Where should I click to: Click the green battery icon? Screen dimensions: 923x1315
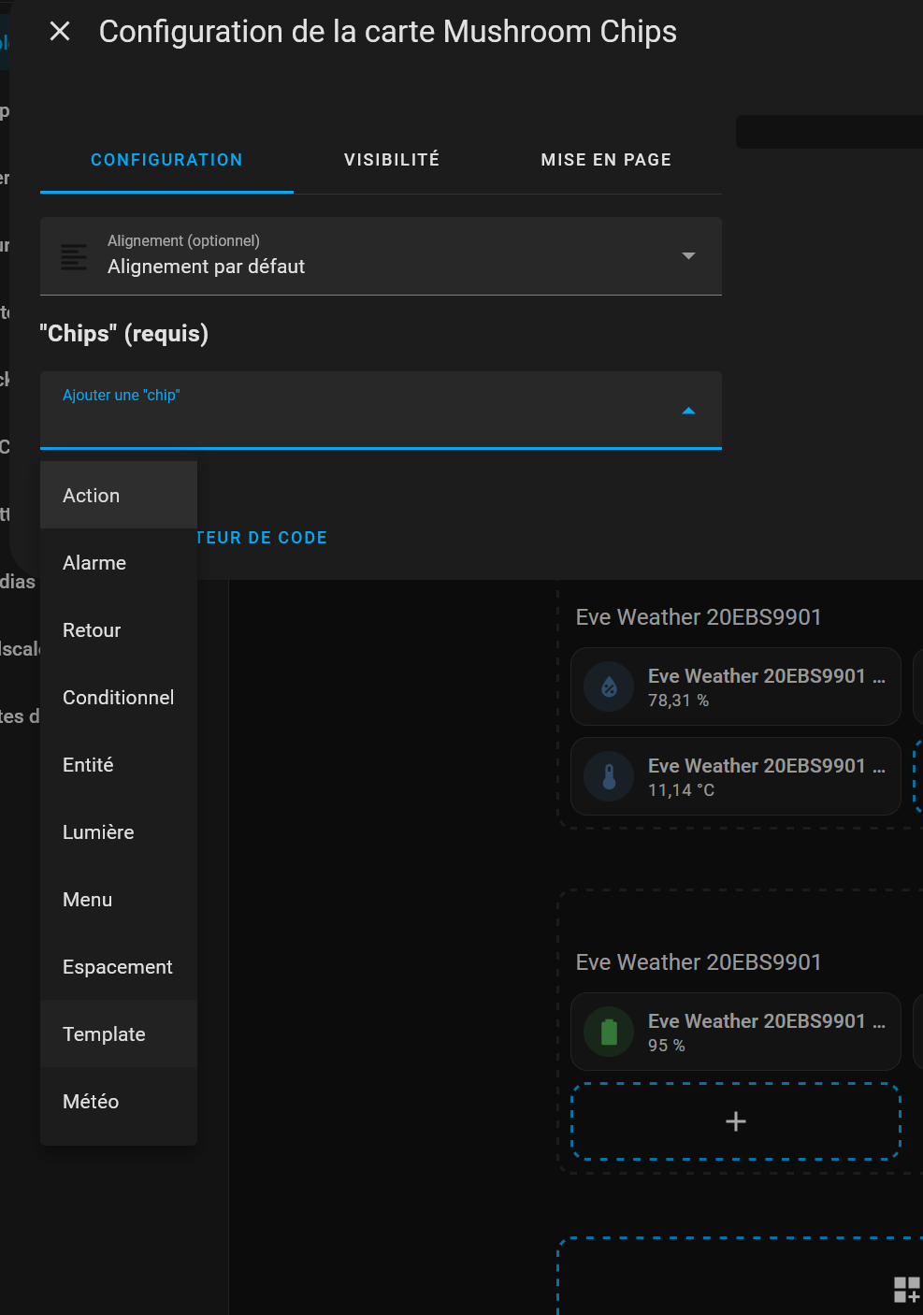point(609,1033)
